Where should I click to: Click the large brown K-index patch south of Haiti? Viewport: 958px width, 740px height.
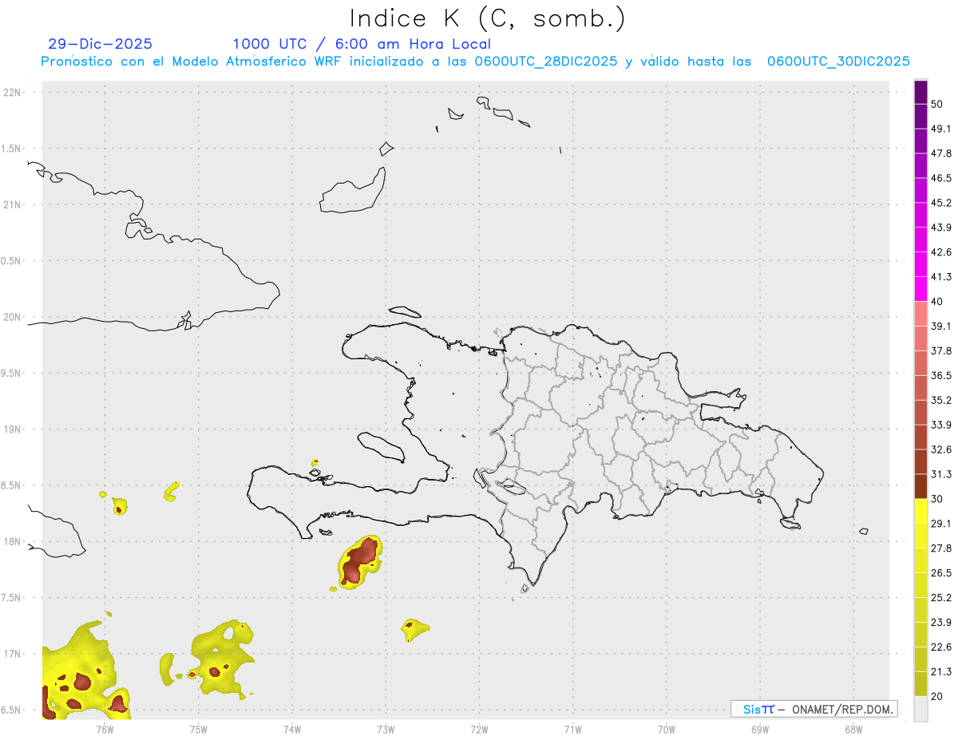[361, 561]
